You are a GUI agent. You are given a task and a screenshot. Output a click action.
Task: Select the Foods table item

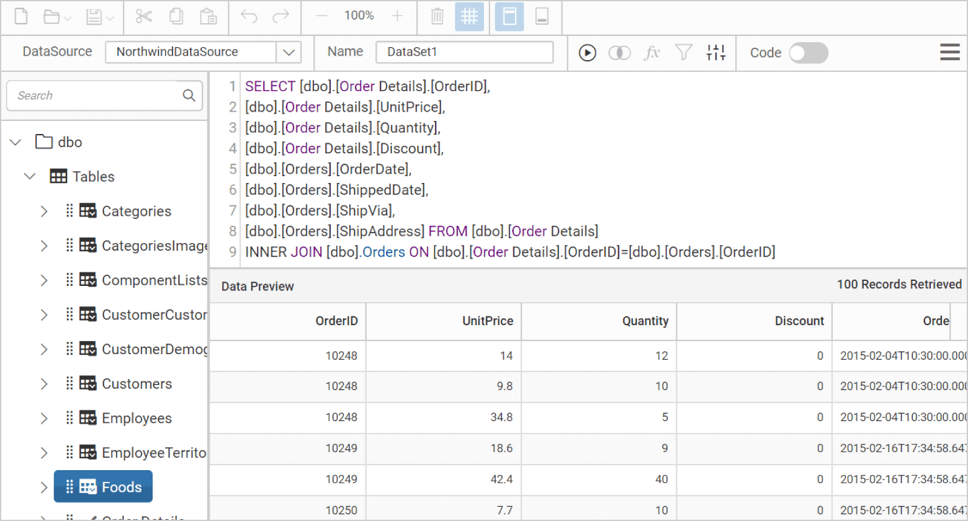point(103,487)
